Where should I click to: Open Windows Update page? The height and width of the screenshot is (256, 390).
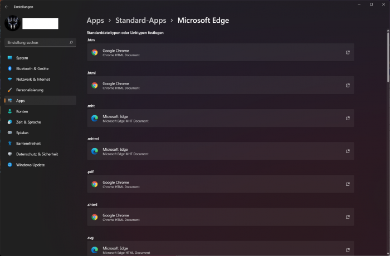coord(40,165)
